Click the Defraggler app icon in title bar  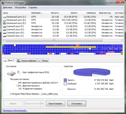(x=3, y=3)
